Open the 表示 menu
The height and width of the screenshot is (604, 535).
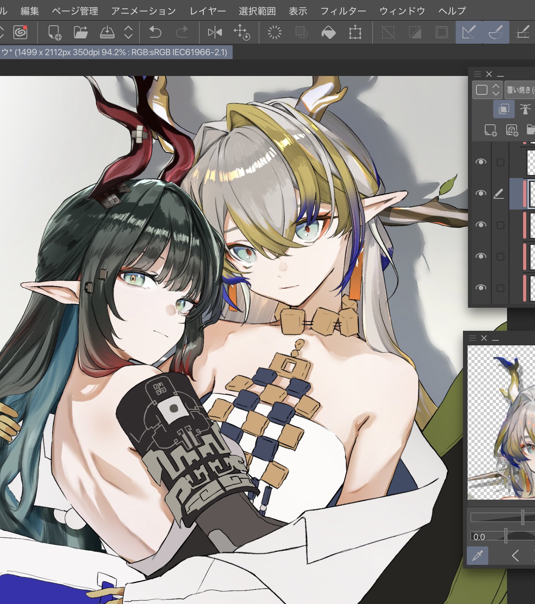tap(298, 11)
